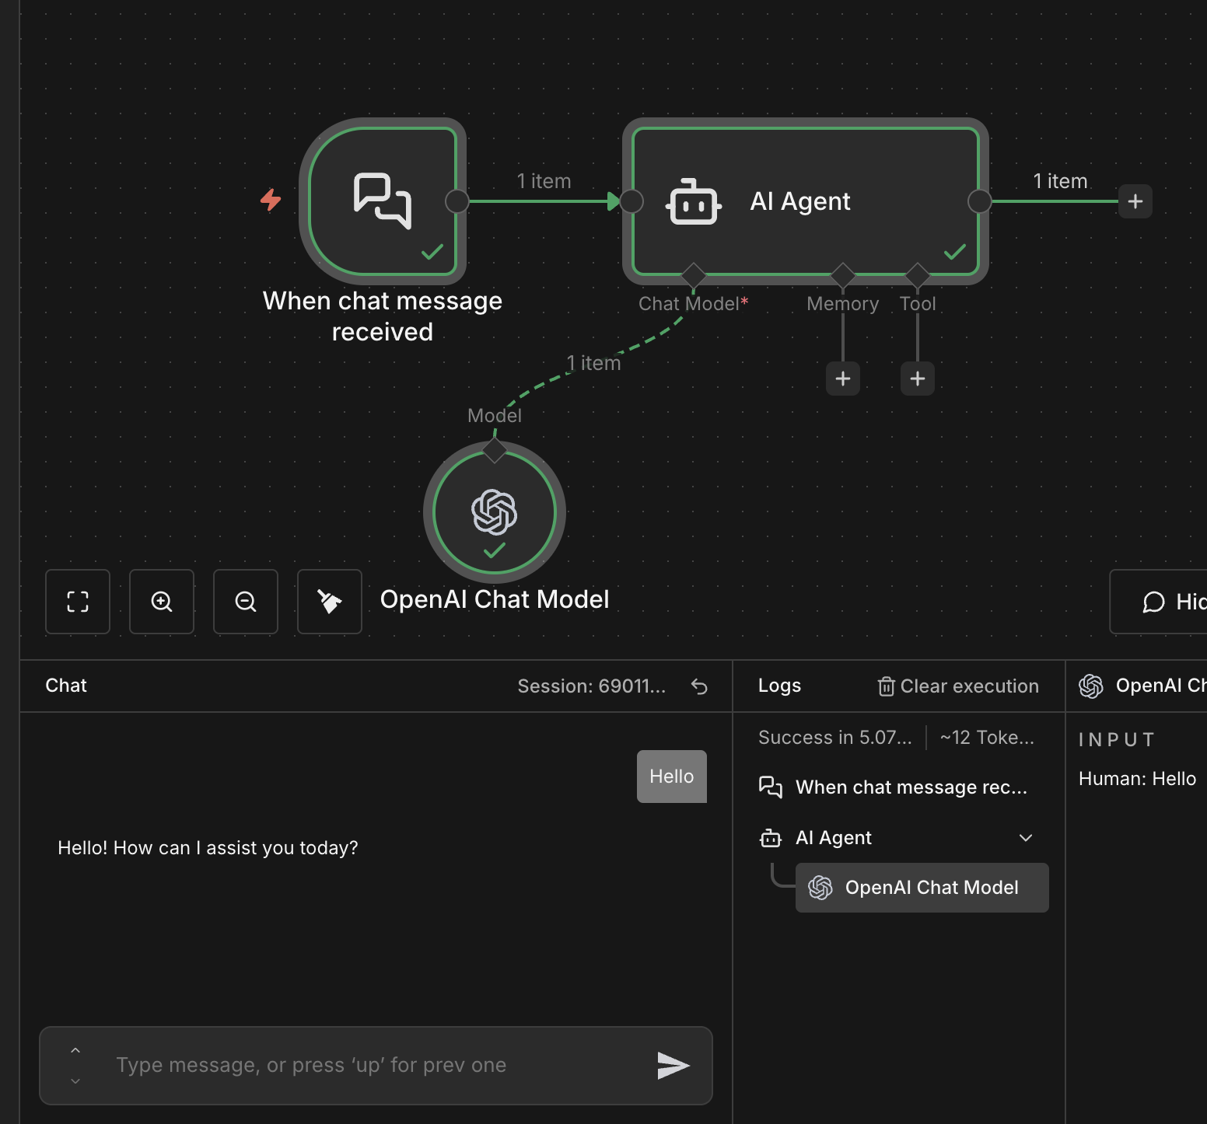Clear execution from the Logs panel
The height and width of the screenshot is (1124, 1207).
[x=958, y=686]
